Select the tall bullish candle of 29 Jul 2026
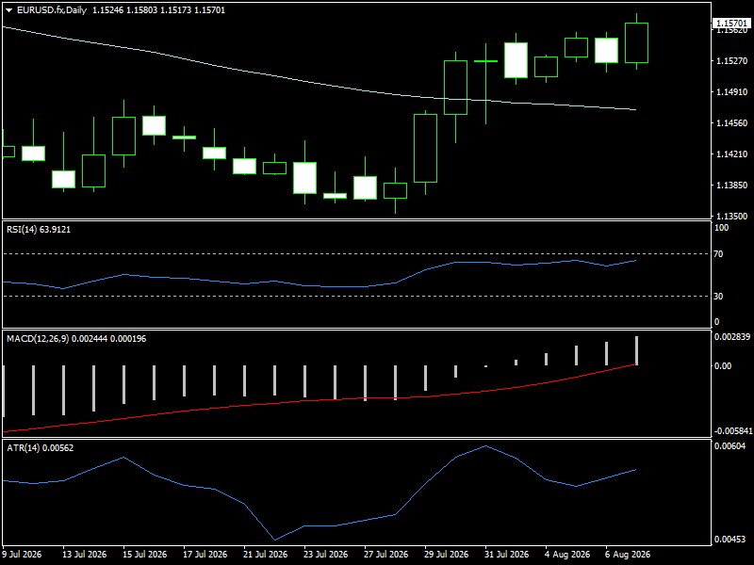The height and width of the screenshot is (565, 754). click(426, 149)
